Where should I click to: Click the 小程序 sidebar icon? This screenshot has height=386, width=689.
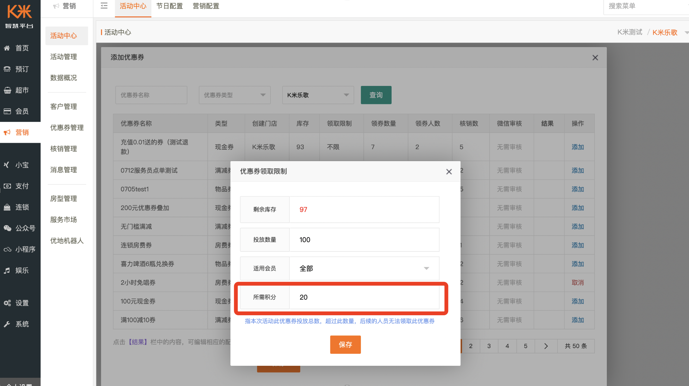point(7,249)
